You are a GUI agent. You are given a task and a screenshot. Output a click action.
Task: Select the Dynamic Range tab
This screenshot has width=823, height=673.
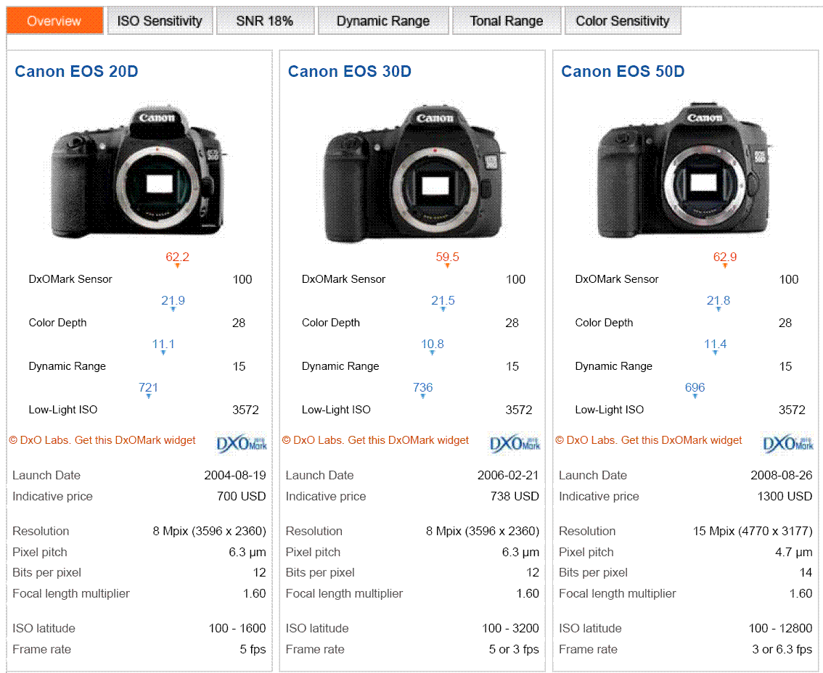383,21
